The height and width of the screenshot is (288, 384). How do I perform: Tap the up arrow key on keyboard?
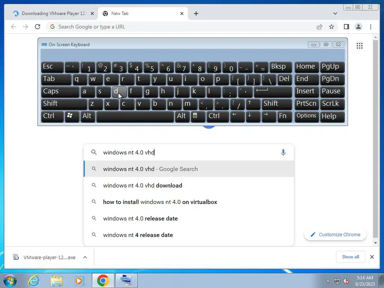point(253,104)
